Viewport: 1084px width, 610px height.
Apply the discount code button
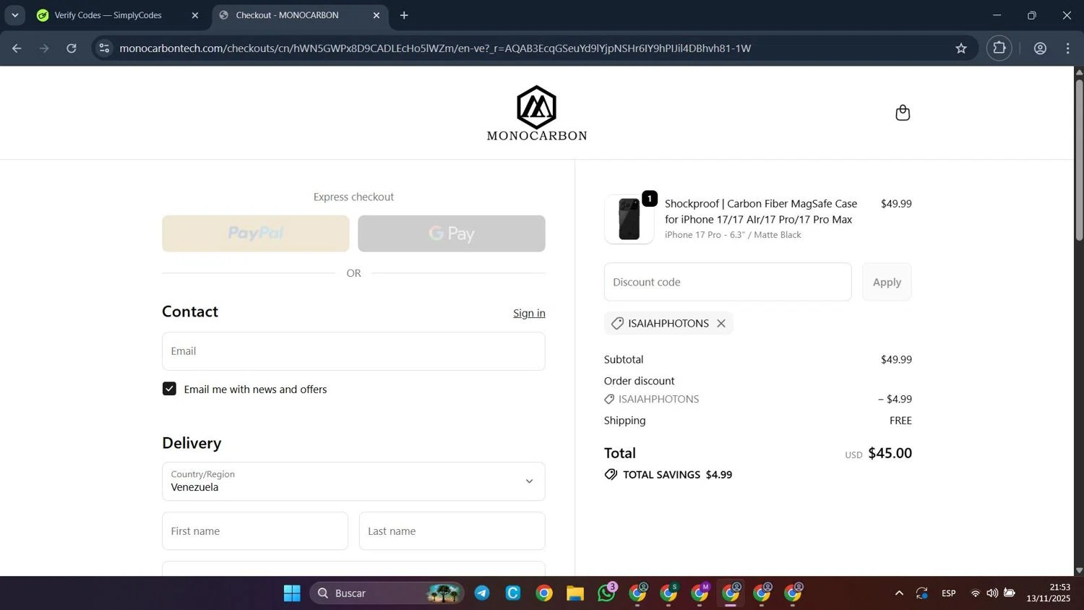click(887, 282)
